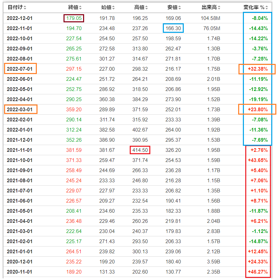
Task: Select volume 2.04B
Action: (x=214, y=221)
